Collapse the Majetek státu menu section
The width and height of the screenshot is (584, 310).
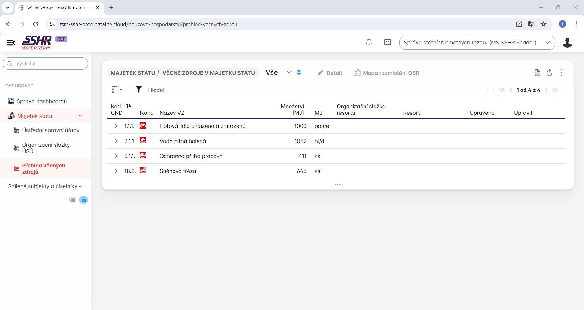80,116
